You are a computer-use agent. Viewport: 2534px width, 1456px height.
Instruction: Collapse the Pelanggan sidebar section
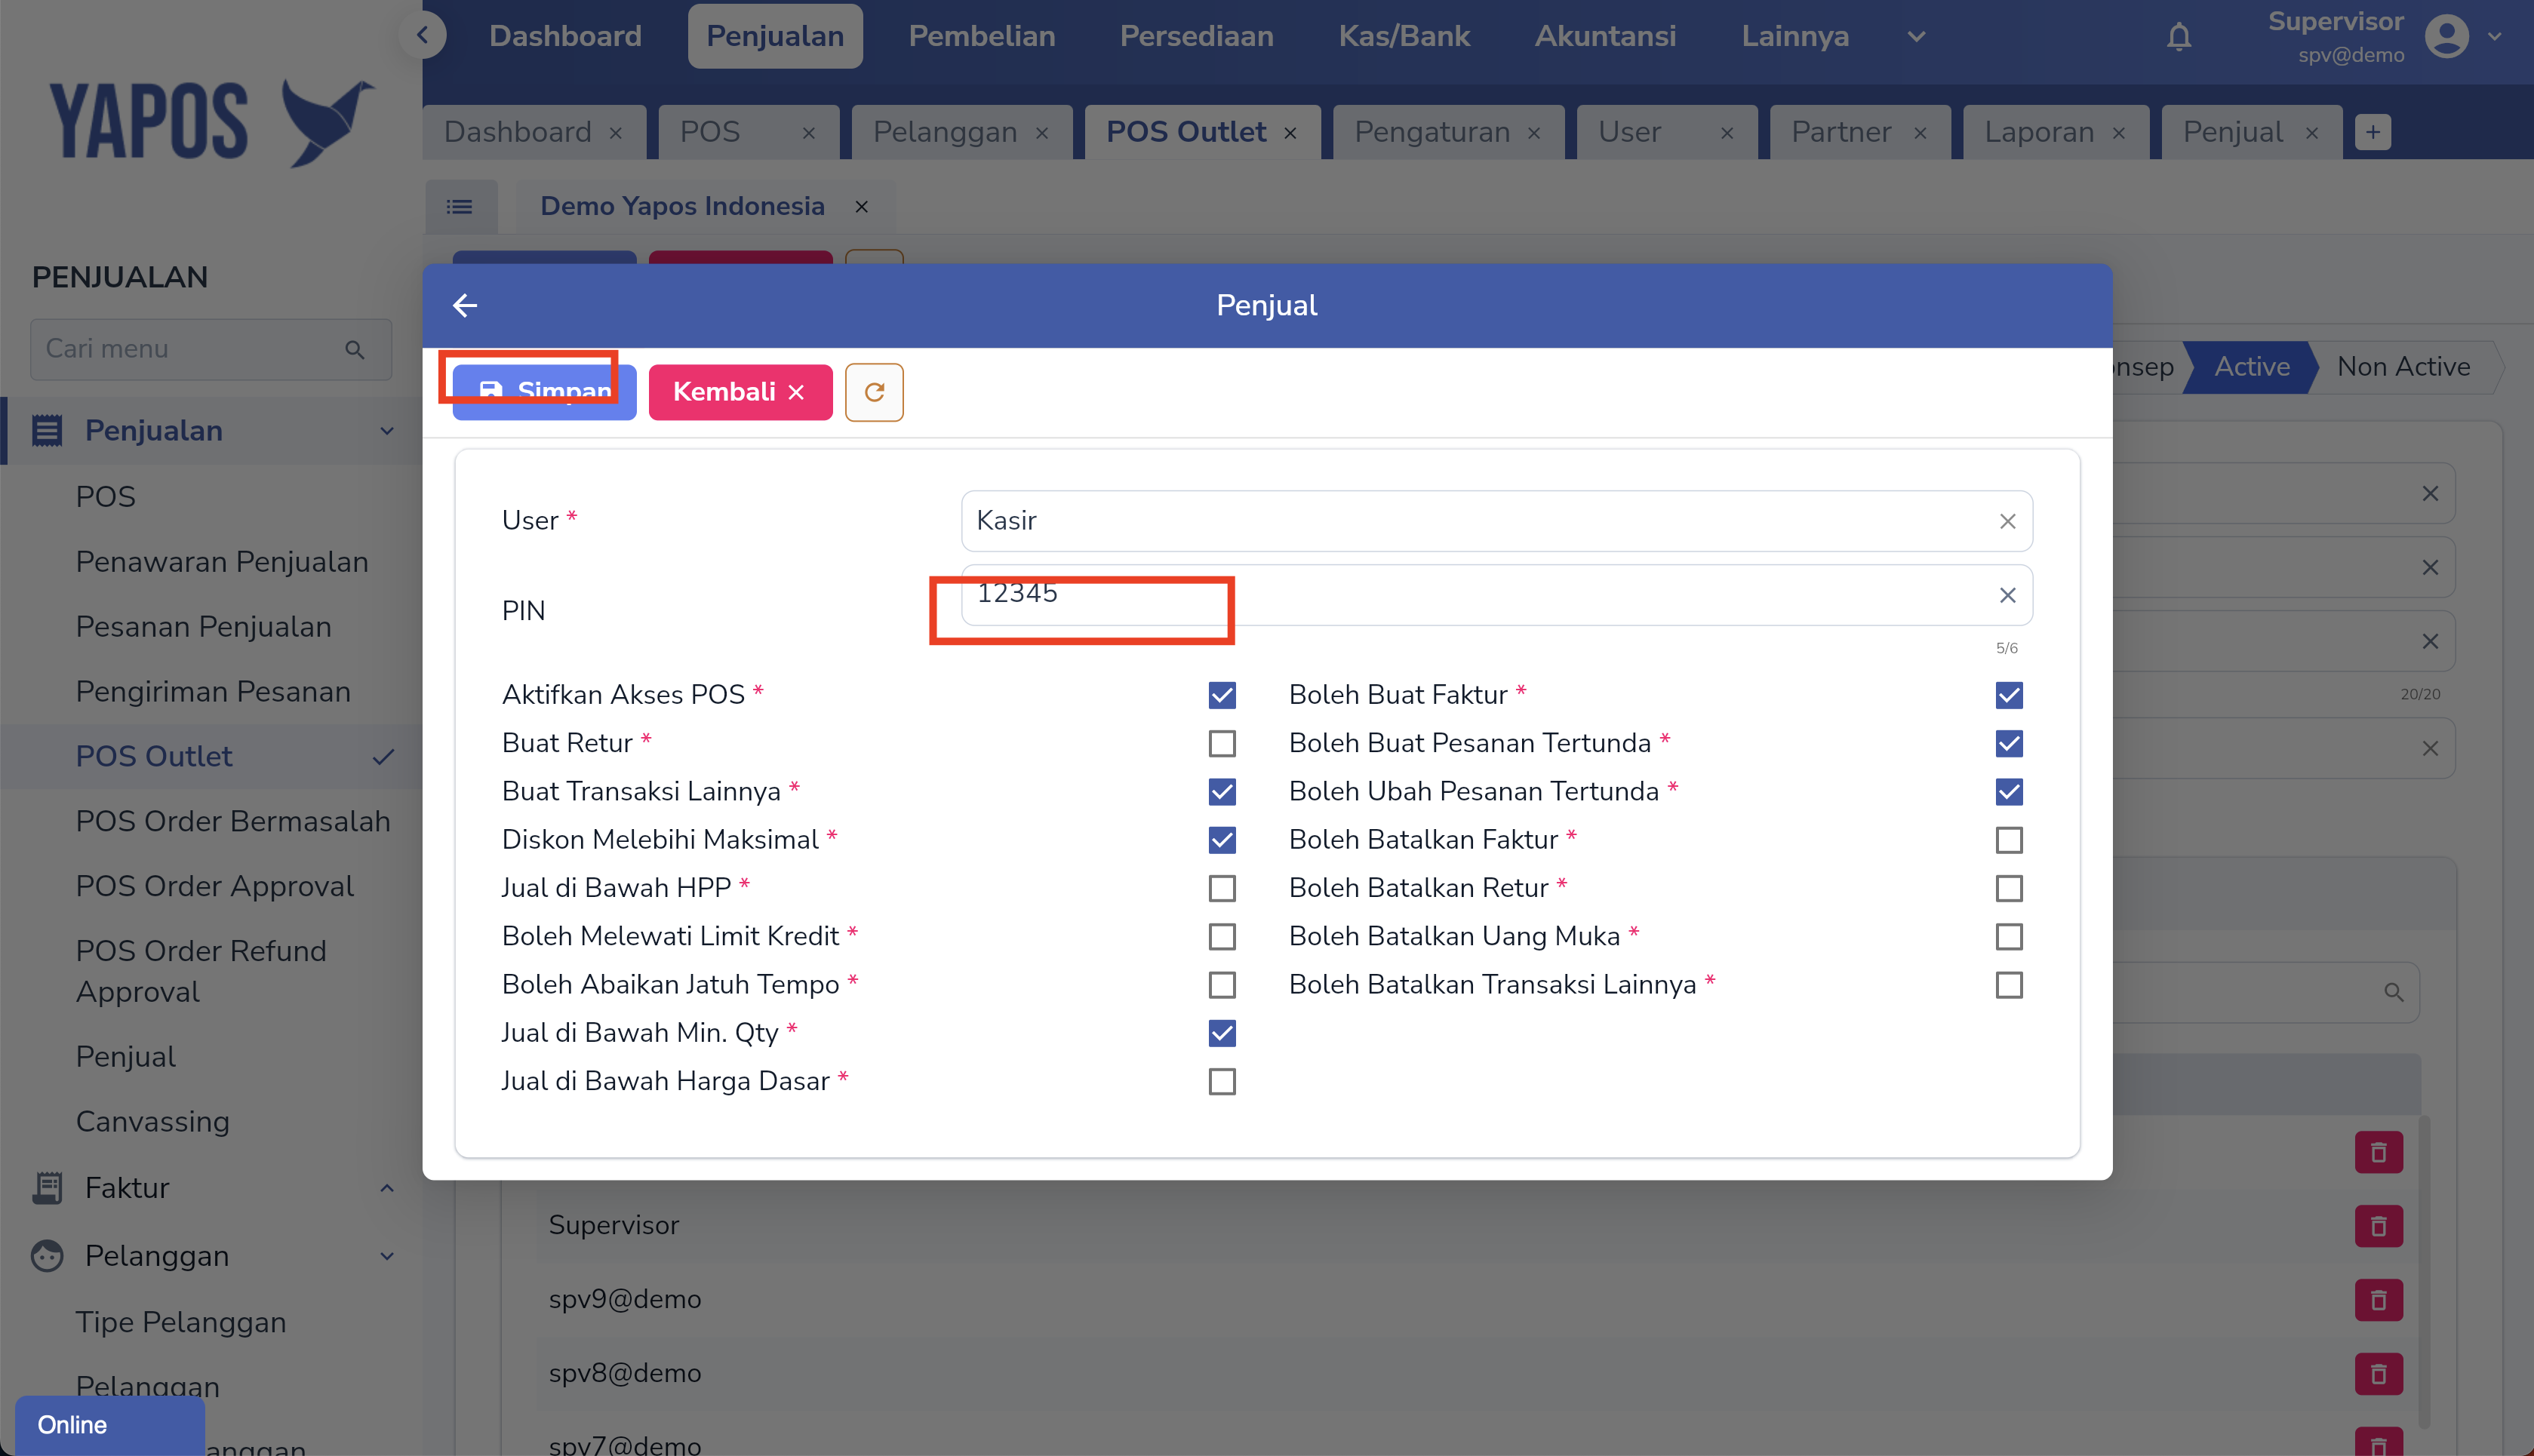coord(387,1256)
